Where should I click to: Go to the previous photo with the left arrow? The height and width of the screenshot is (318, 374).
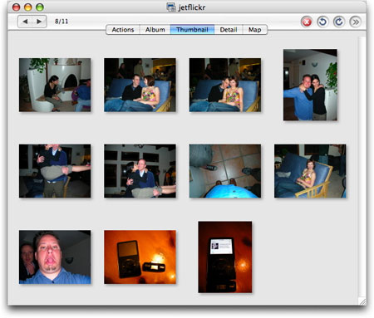tap(25, 22)
